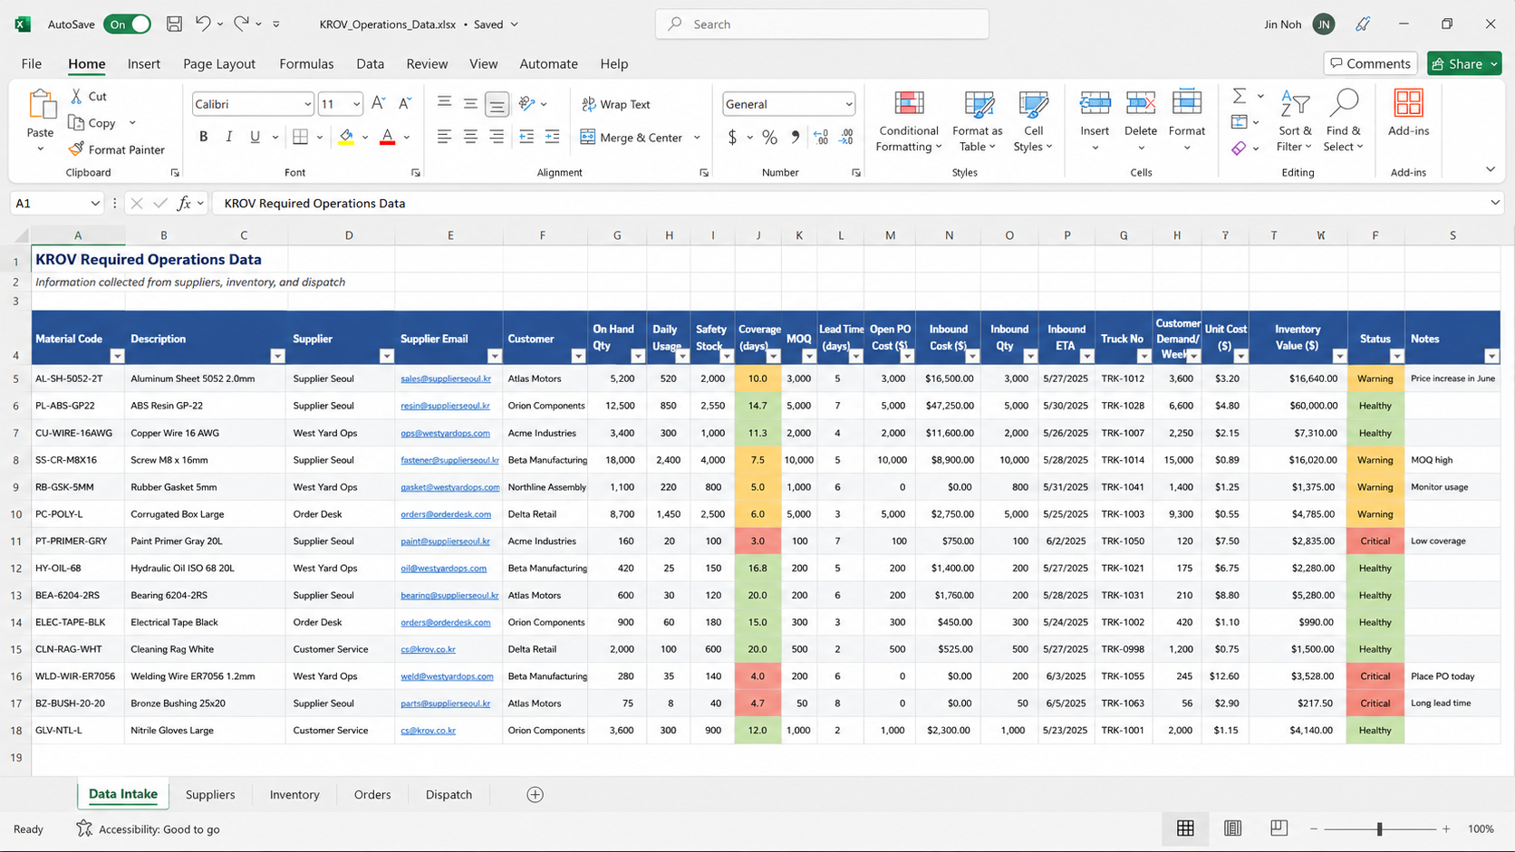The image size is (1515, 852).
Task: Apply Comma Style format
Action: click(x=796, y=138)
